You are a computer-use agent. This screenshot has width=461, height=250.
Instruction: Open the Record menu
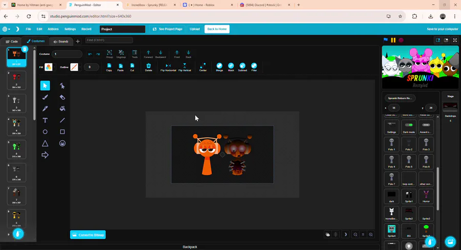point(86,29)
